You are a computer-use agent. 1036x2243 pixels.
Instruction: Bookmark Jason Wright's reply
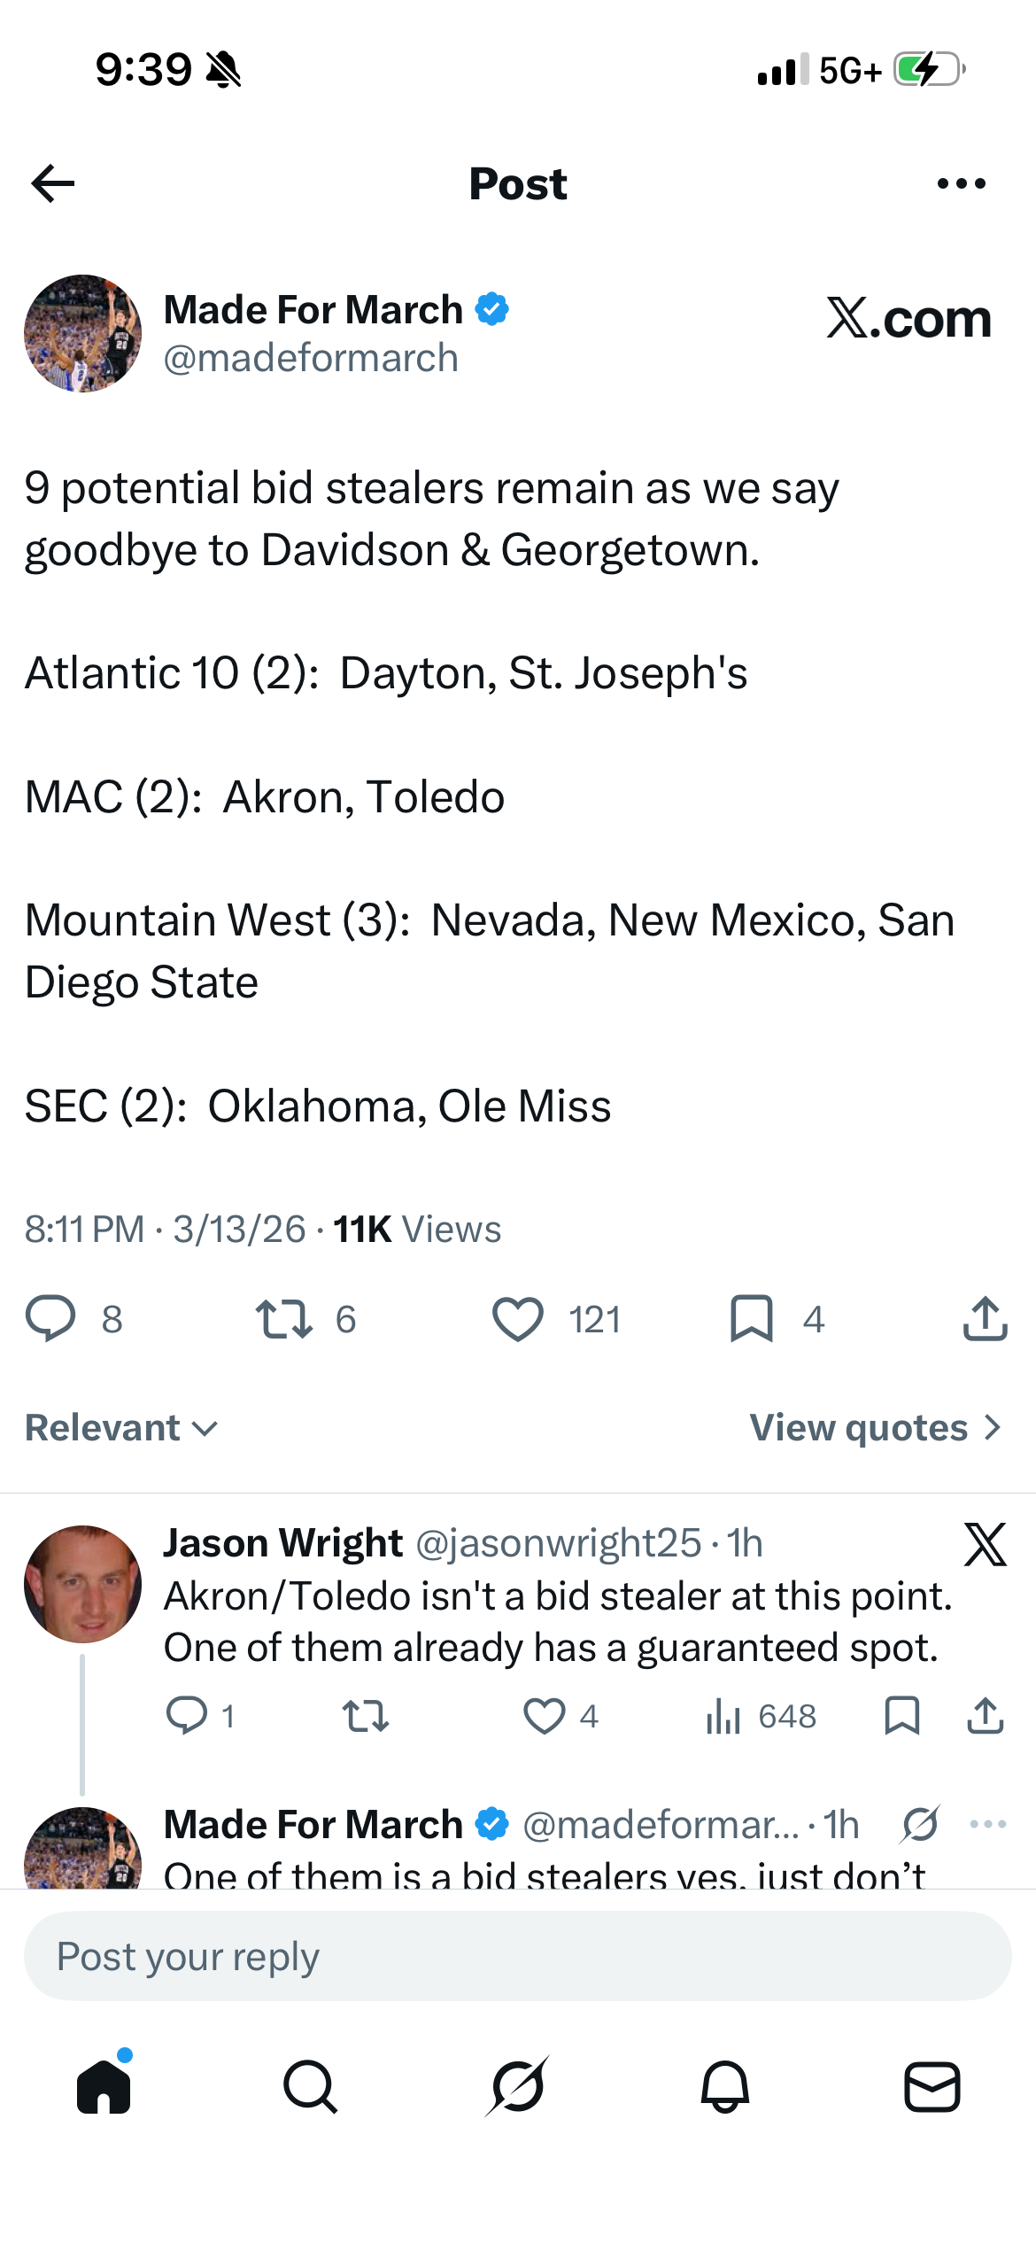click(902, 1716)
